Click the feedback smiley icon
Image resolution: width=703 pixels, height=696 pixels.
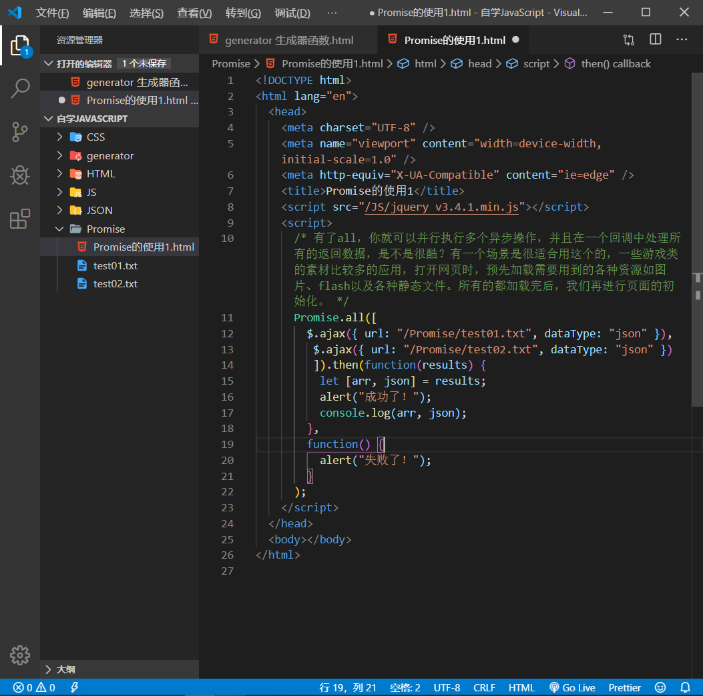tap(660, 687)
